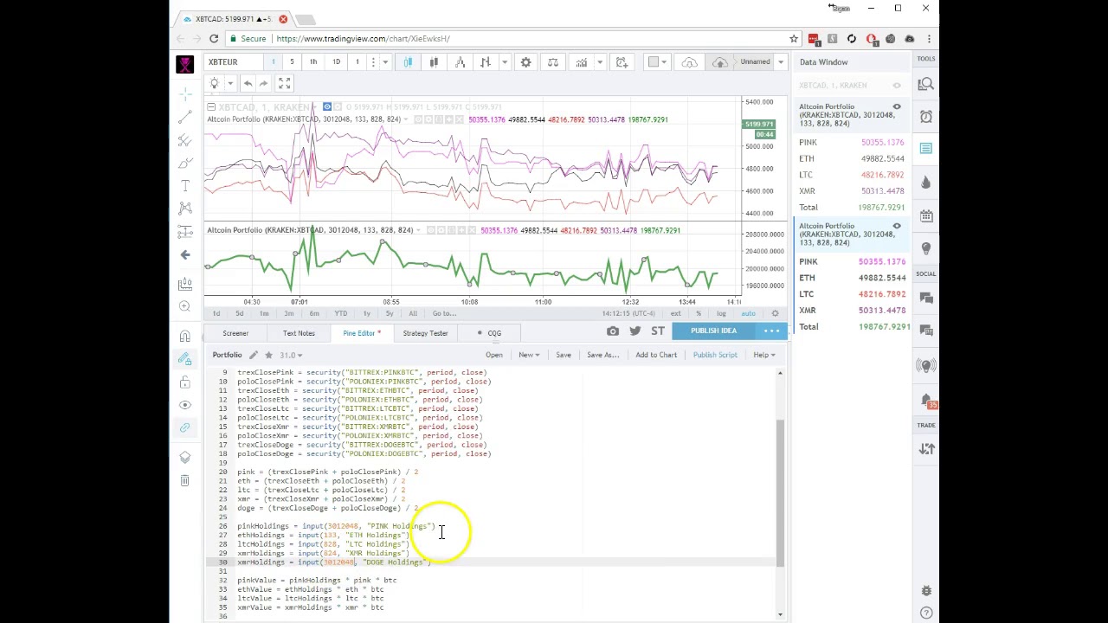Select the Line chart style icon
This screenshot has height=623, width=1108.
460,62
